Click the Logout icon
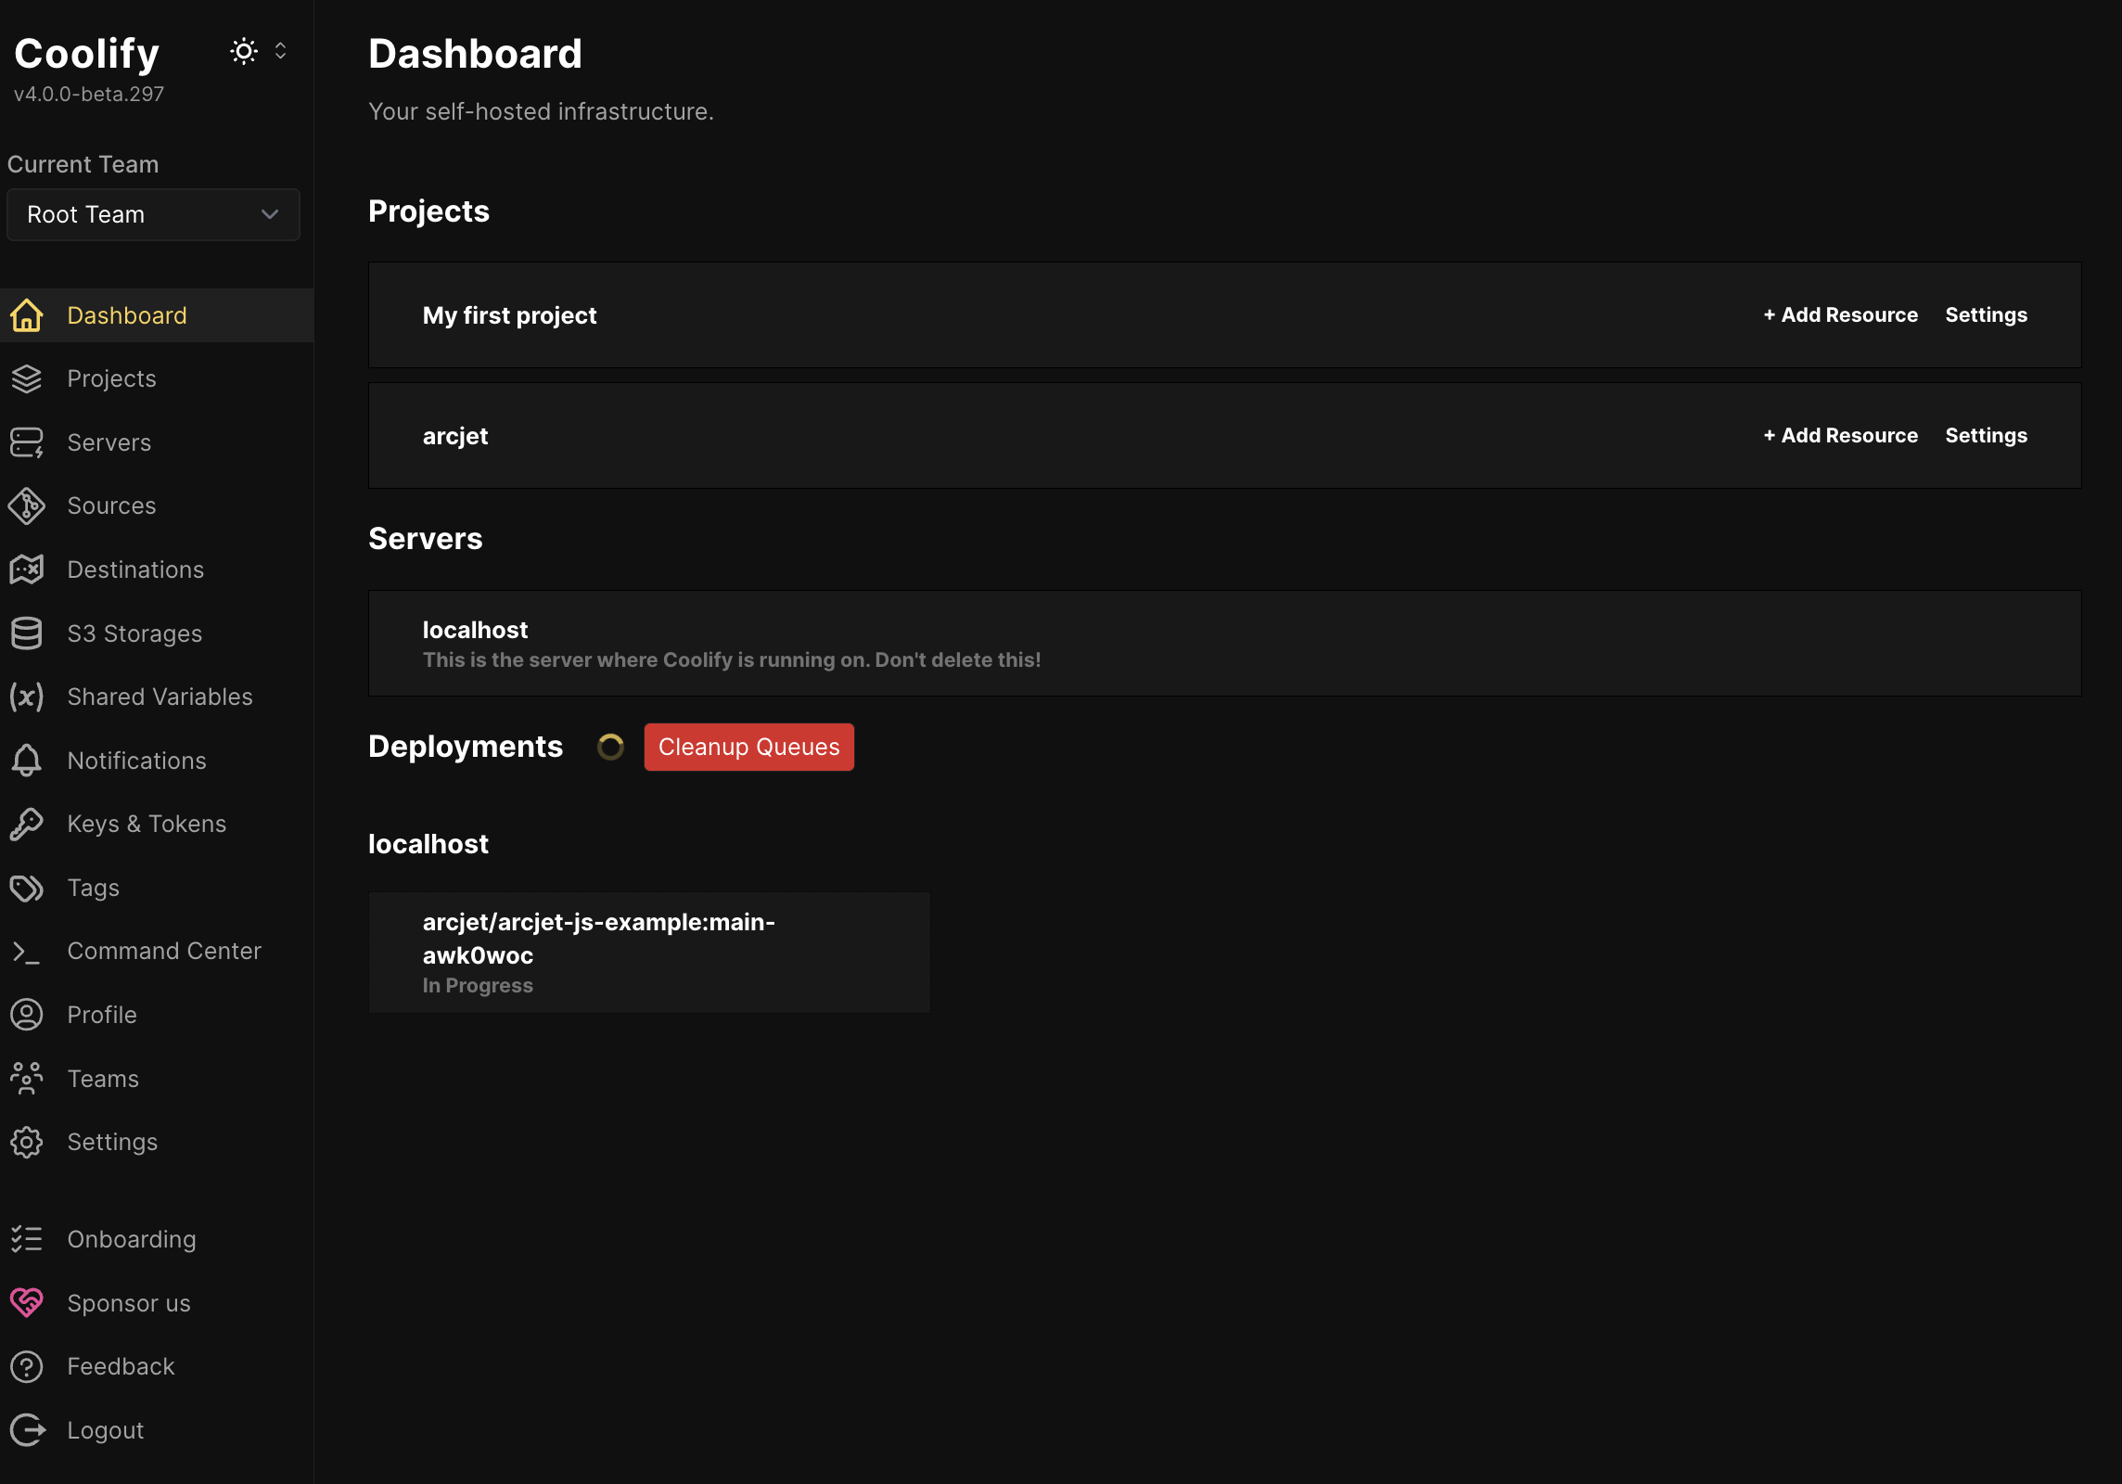Image resolution: width=2122 pixels, height=1484 pixels. point(27,1430)
